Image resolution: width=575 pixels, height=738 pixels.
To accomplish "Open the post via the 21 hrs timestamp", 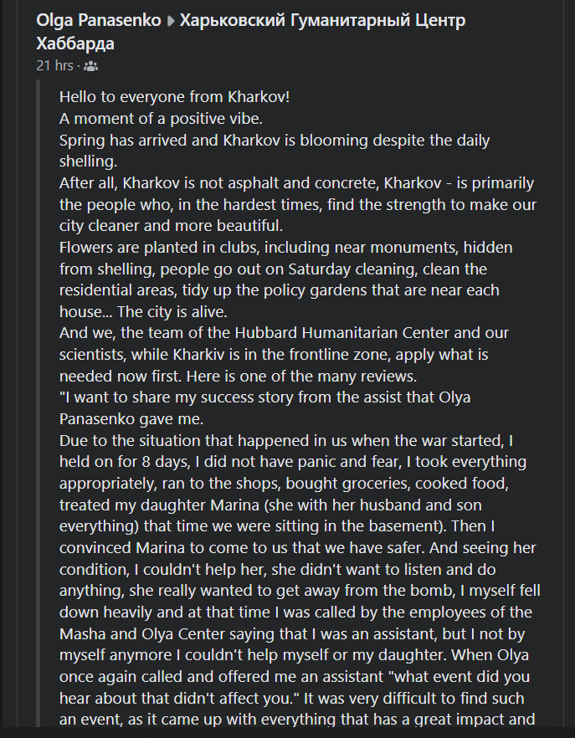I will [54, 66].
